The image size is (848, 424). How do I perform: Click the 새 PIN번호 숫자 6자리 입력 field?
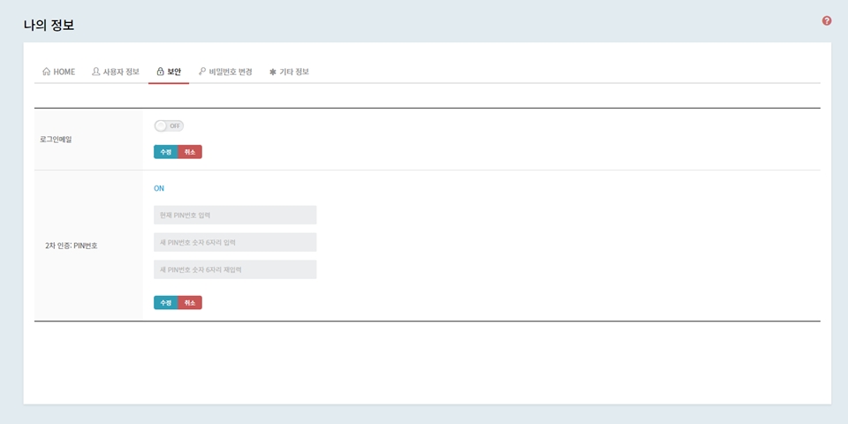[x=235, y=242]
